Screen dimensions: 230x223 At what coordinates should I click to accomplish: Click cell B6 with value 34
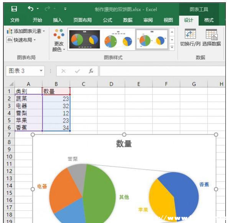[56, 127]
